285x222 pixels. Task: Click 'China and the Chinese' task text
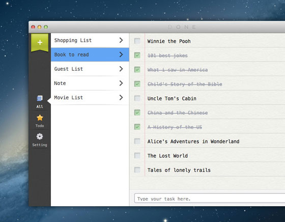(178, 113)
